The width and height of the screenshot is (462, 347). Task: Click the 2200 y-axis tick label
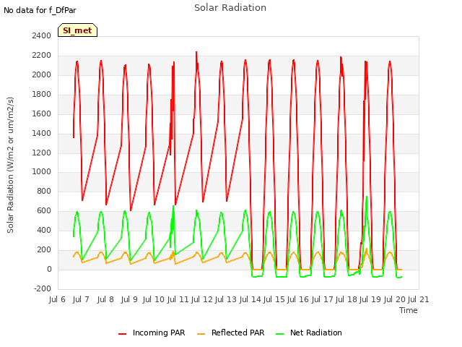42,55
